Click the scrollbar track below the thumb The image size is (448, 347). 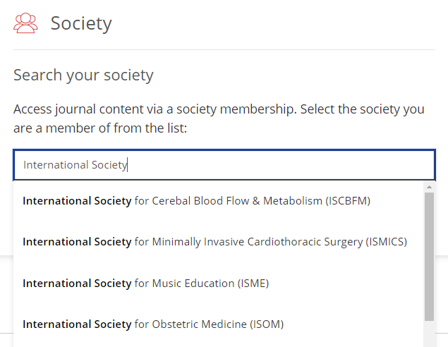429,334
